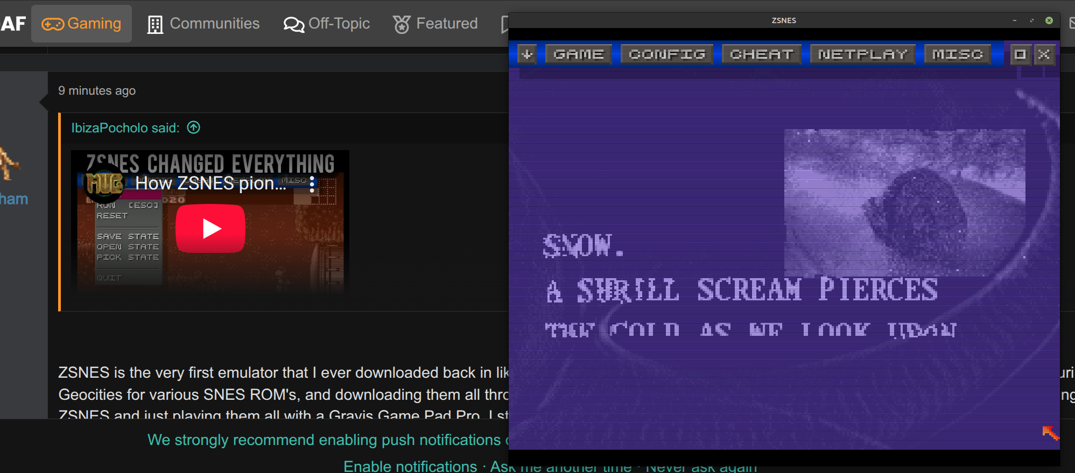The width and height of the screenshot is (1075, 473).
Task: Open the CHEAT menu in ZSNES
Action: pos(762,54)
